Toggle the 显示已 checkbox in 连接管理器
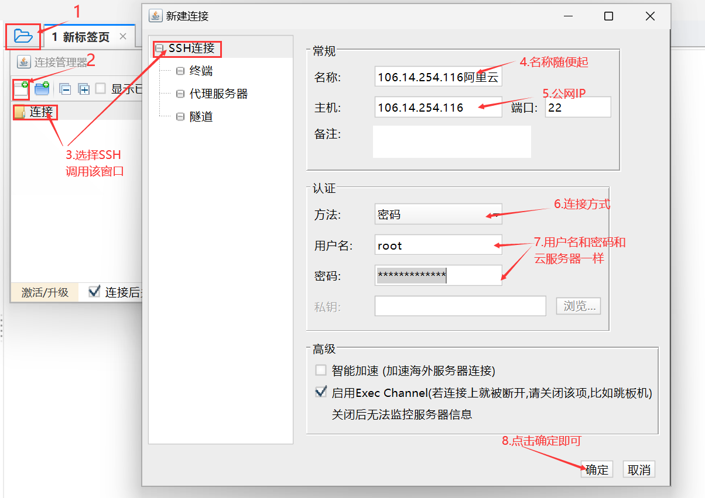The height and width of the screenshot is (498, 705). [101, 89]
